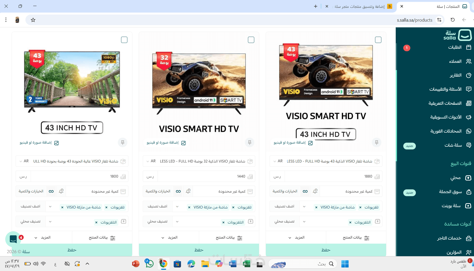This screenshot has width=474, height=271.
Task: Open Chrome three-dot menu
Action: 6,20
